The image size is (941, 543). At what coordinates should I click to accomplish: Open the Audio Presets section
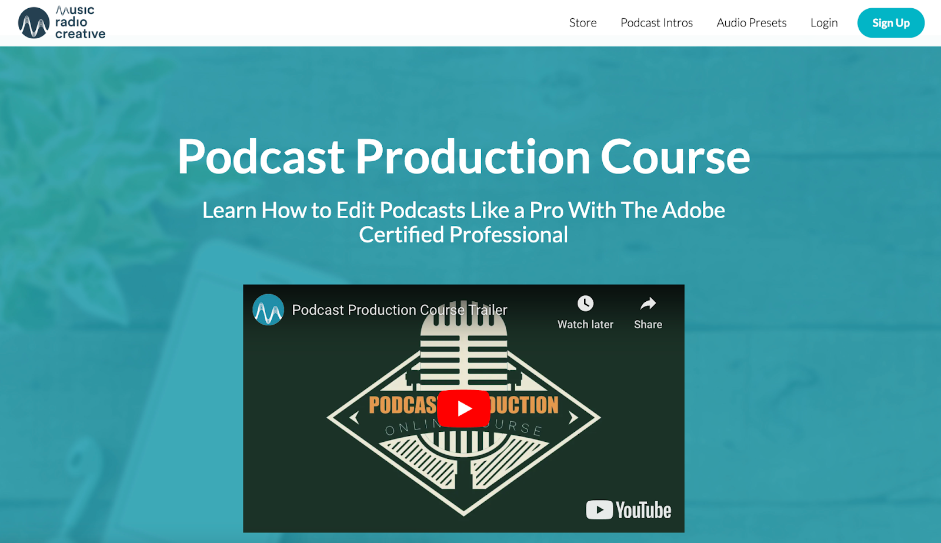(751, 22)
